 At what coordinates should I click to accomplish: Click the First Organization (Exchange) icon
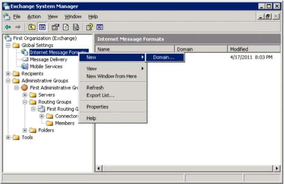8,38
